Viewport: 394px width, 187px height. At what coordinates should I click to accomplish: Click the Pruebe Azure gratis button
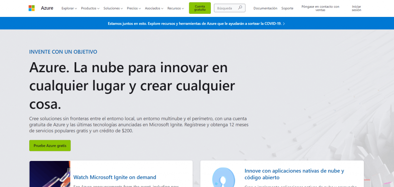point(50,146)
